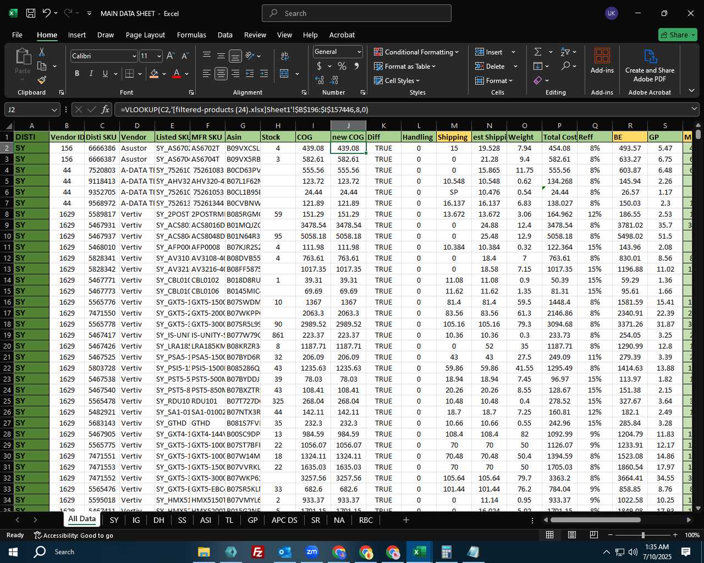The height and width of the screenshot is (563, 704).
Task: Click the Undo arrow icon
Action: [47, 13]
